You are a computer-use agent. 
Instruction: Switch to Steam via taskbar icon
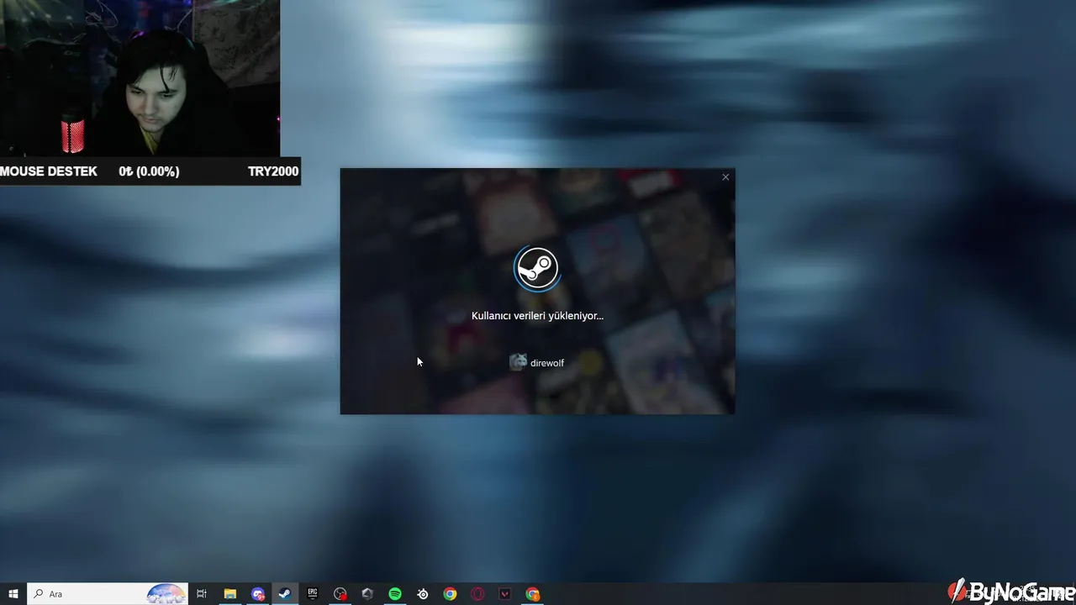point(285,594)
